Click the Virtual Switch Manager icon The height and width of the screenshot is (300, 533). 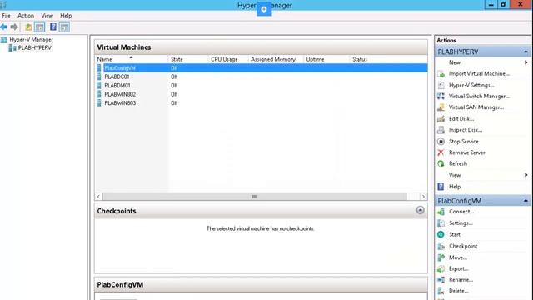click(x=441, y=97)
